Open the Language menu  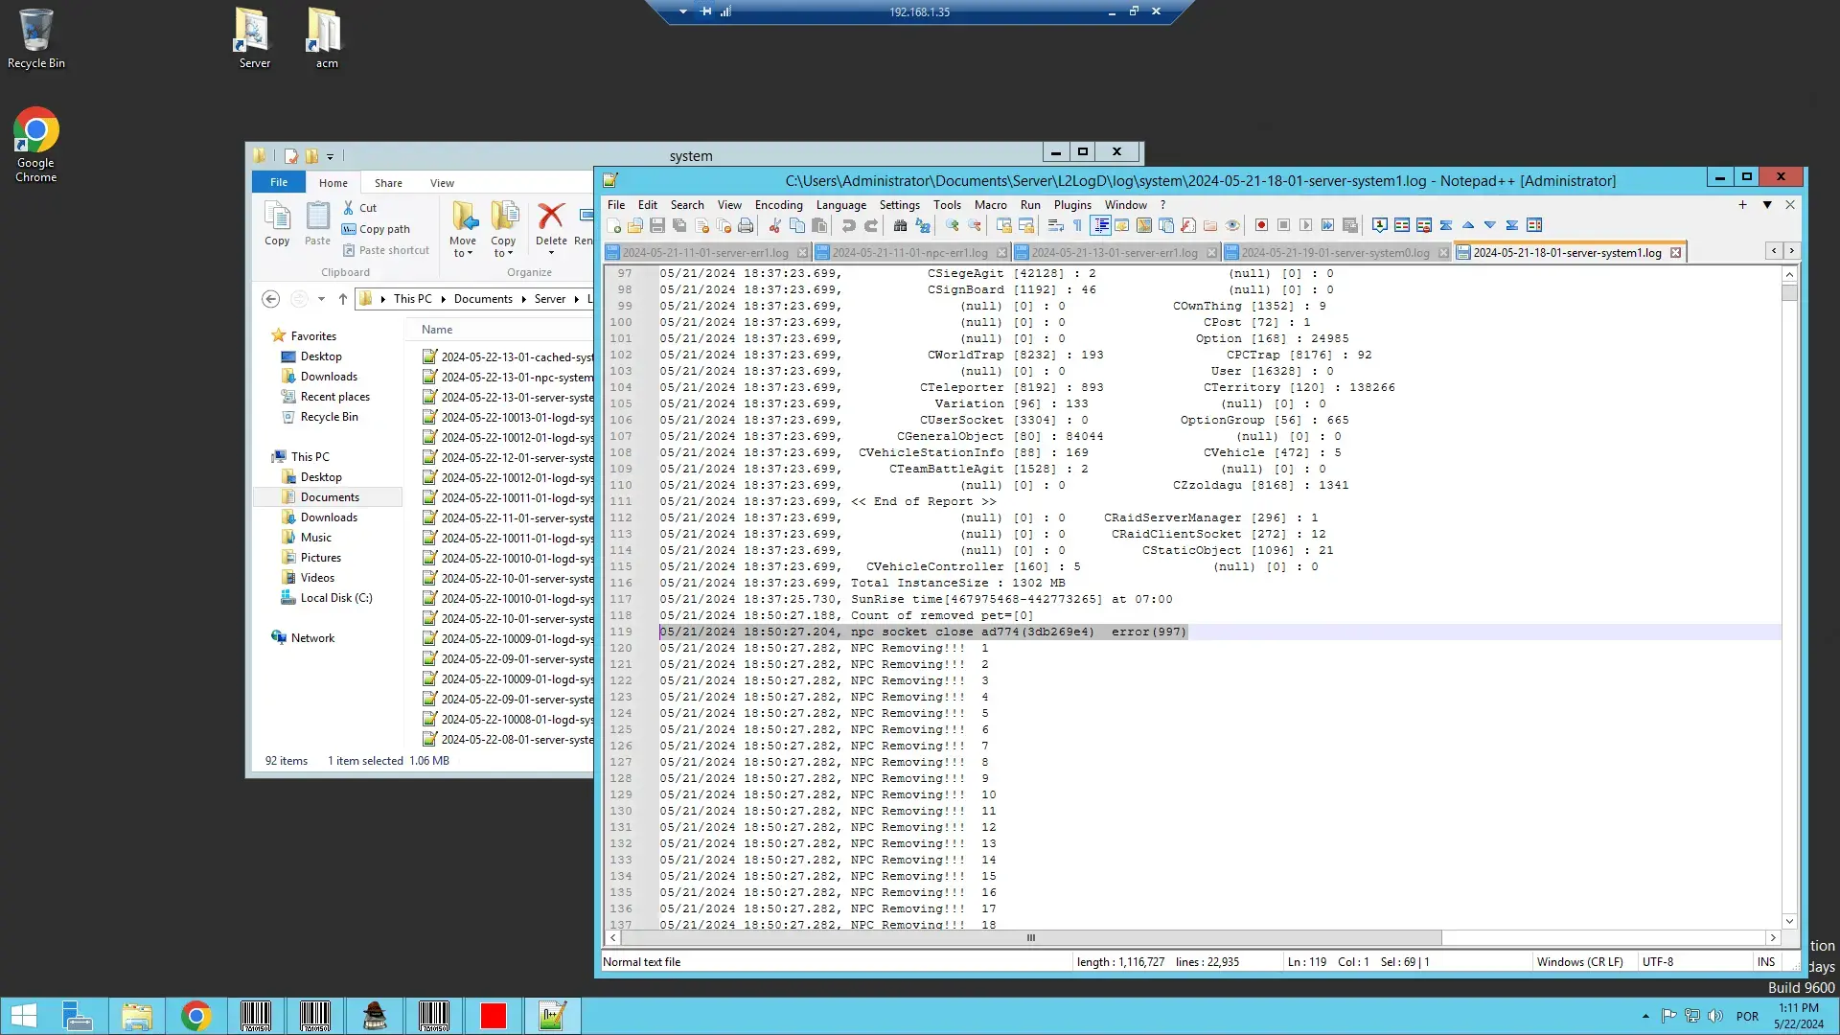coord(840,204)
